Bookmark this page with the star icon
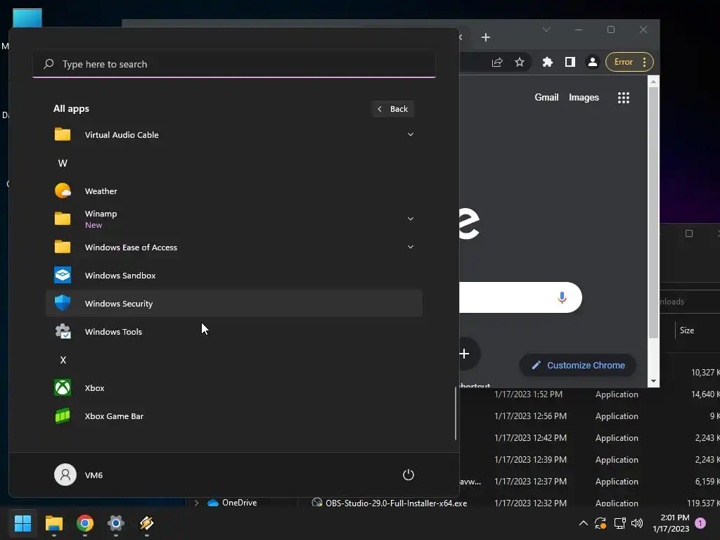The height and width of the screenshot is (540, 720). 520,62
